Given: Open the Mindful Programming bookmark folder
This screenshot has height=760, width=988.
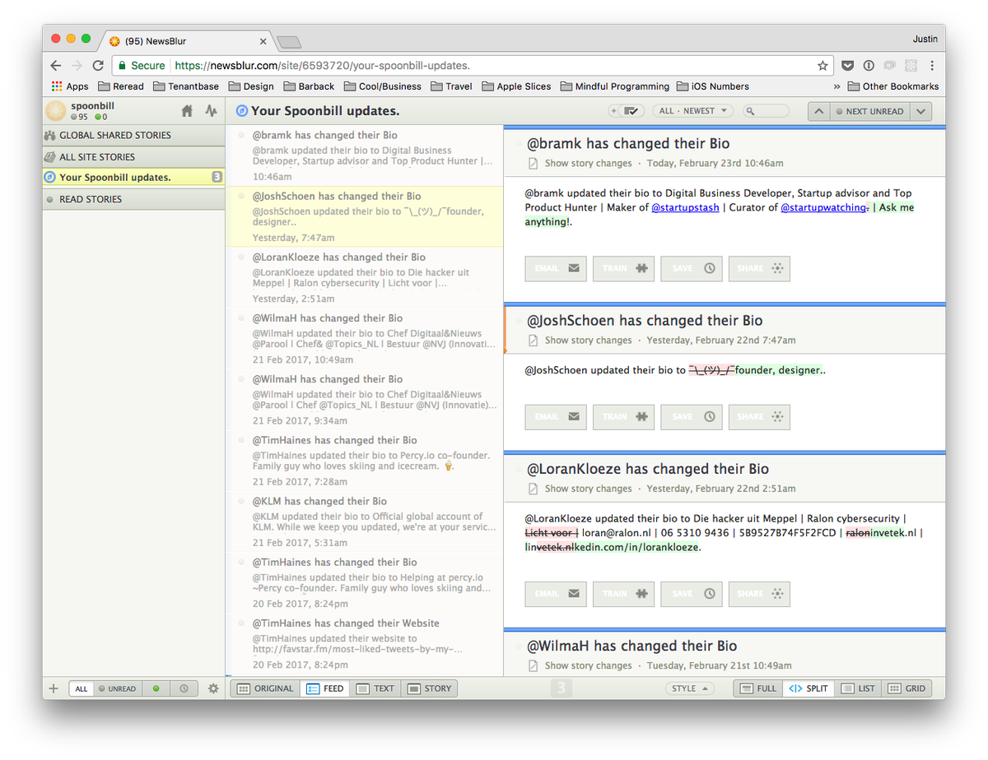Looking at the screenshot, I should pyautogui.click(x=614, y=86).
